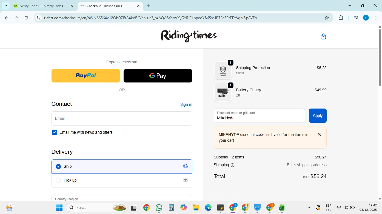This screenshot has width=382, height=214.
Task: Open the media control icon in toolbar
Action: 356,18
